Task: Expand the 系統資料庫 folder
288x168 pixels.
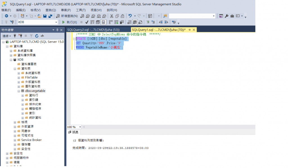Action: coord(11,51)
